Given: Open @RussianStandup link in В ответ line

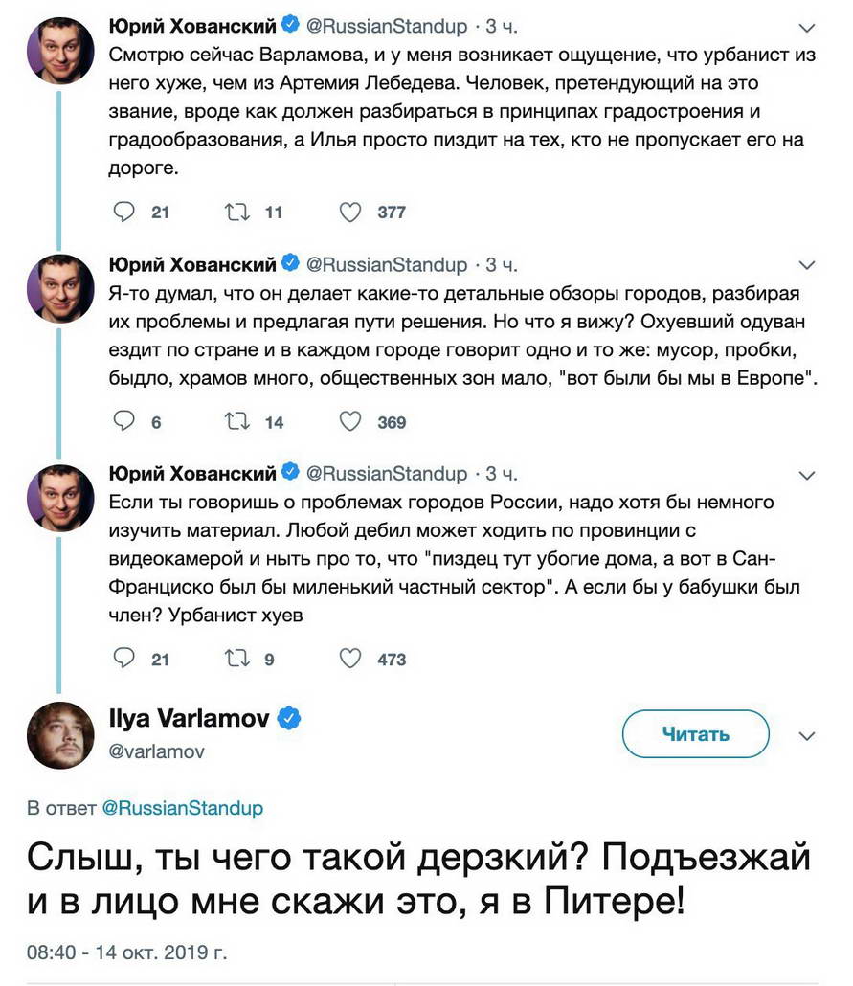Looking at the screenshot, I should (183, 808).
